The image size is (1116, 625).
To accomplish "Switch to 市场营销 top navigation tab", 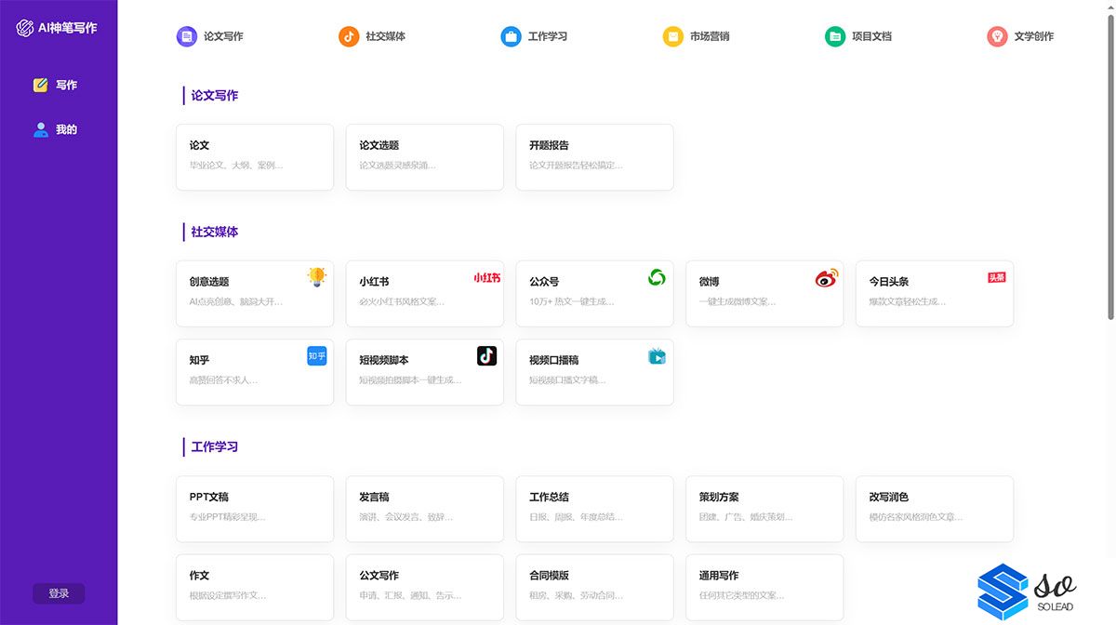I will pos(696,36).
